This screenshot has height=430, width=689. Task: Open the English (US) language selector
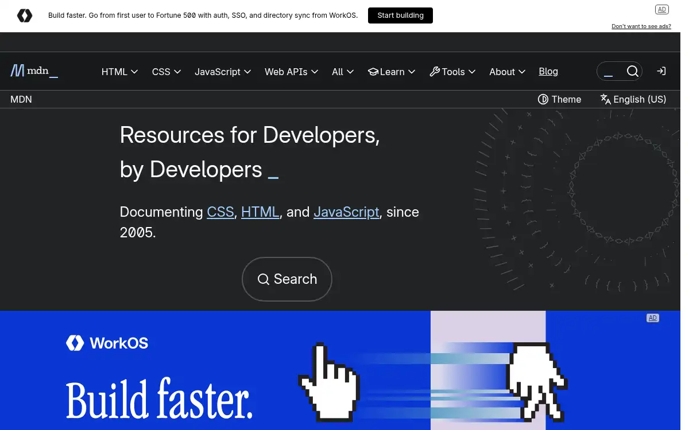633,99
